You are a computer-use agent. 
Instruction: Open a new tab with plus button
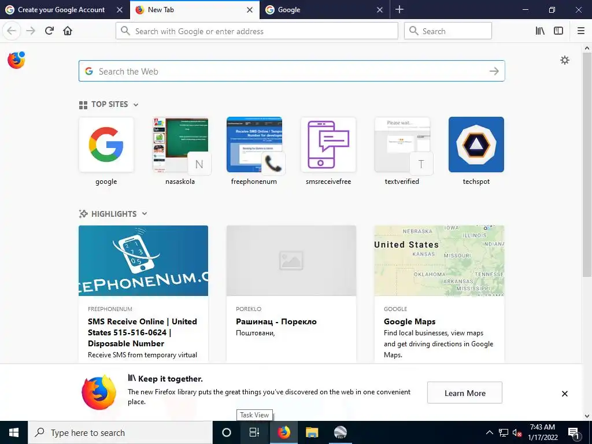(x=399, y=9)
